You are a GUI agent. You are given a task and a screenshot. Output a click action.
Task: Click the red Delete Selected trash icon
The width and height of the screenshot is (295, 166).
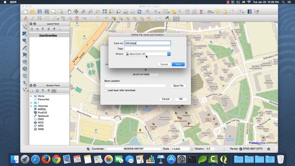click(x=77, y=18)
